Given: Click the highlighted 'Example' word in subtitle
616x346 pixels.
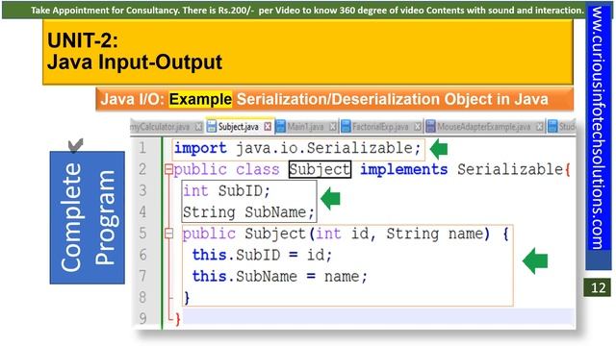Looking at the screenshot, I should pyautogui.click(x=200, y=99).
